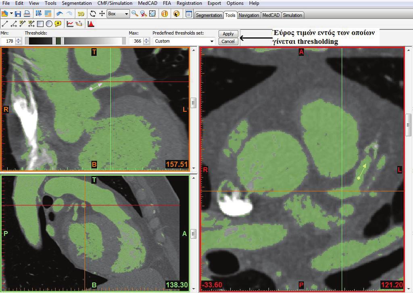Expand the arrow beside Open Project icon
Image resolution: width=413 pixels, height=293 pixels.
[x=11, y=14]
